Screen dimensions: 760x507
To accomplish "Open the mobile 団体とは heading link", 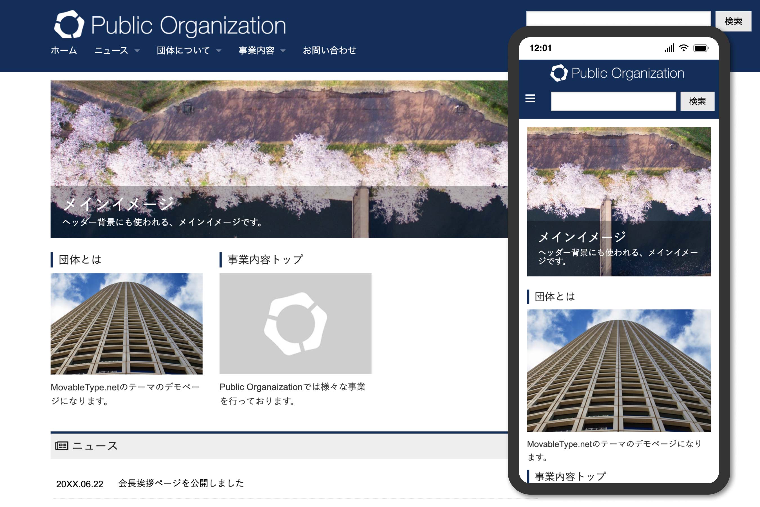I will tap(555, 297).
